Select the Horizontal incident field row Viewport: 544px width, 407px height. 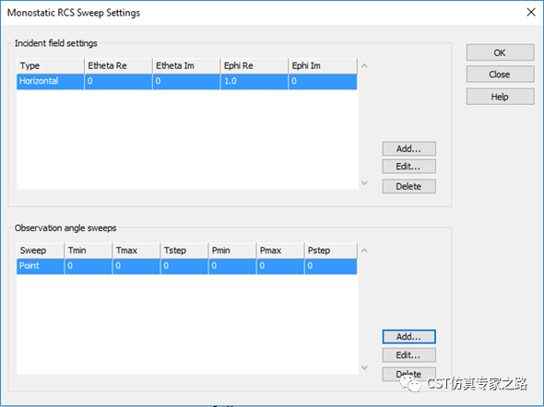186,81
